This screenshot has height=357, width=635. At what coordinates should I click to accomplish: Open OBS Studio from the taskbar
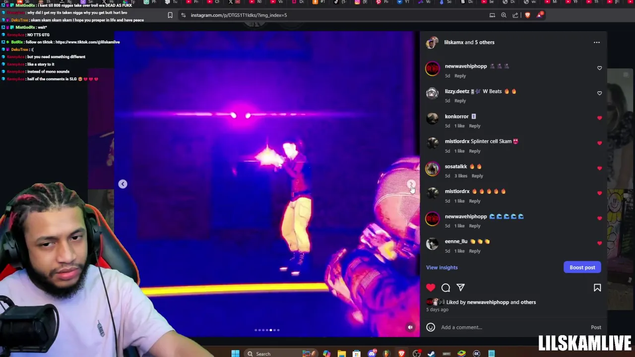coord(417,353)
